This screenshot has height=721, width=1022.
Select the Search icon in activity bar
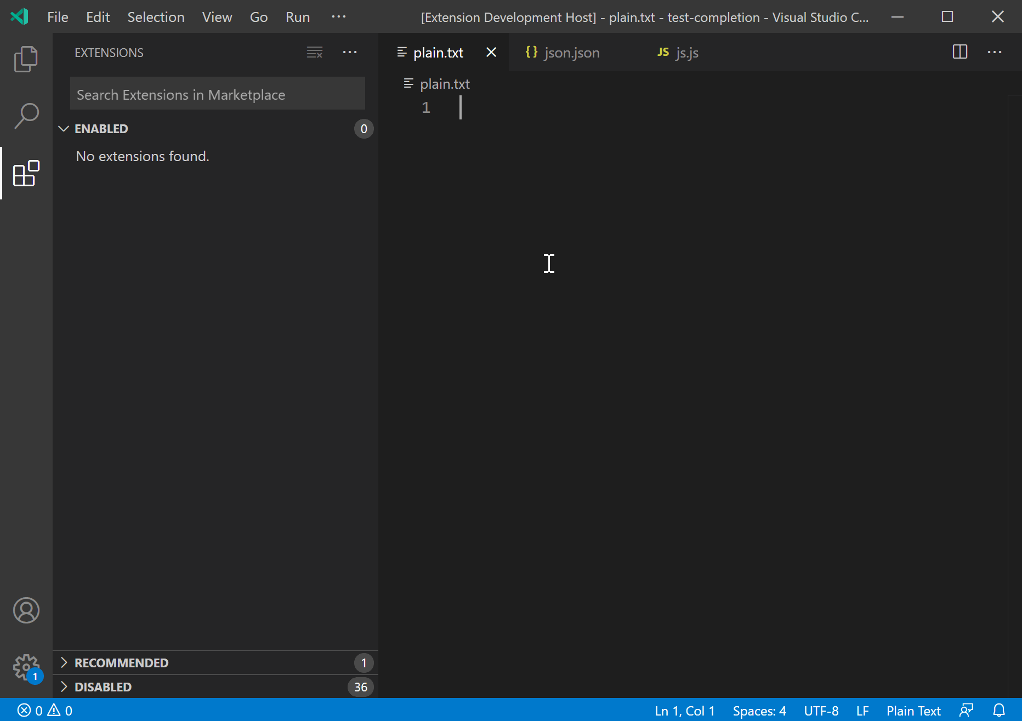(26, 115)
